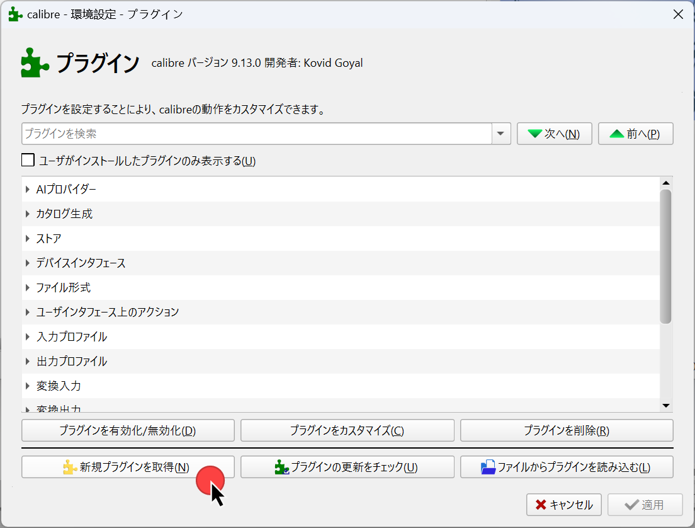Click the green up arrow on 前へ button
This screenshot has height=528, width=695.
[616, 134]
